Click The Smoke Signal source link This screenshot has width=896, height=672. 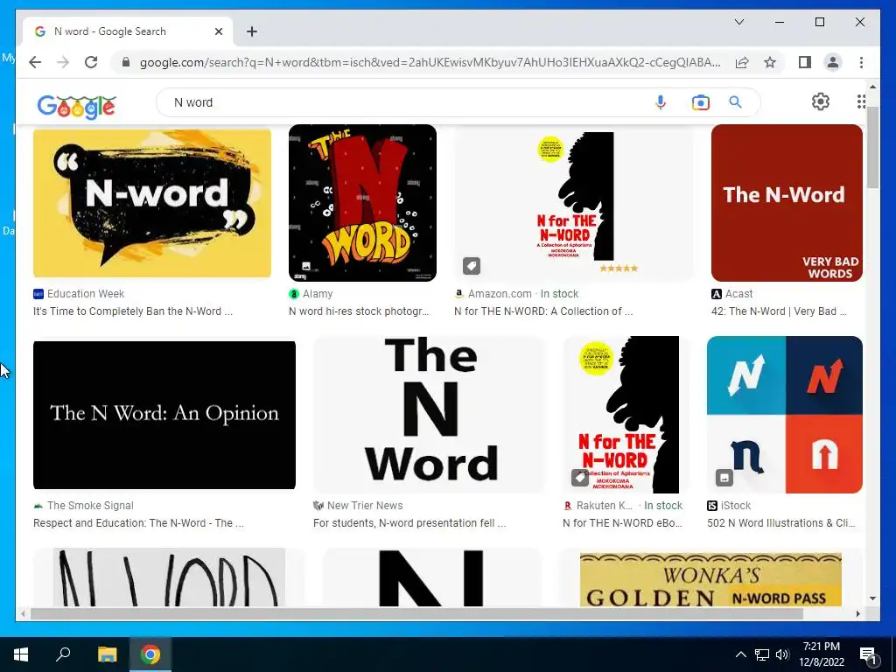[x=83, y=506]
